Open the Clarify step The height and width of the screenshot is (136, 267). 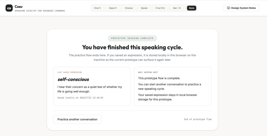pyautogui.click(x=160, y=8)
